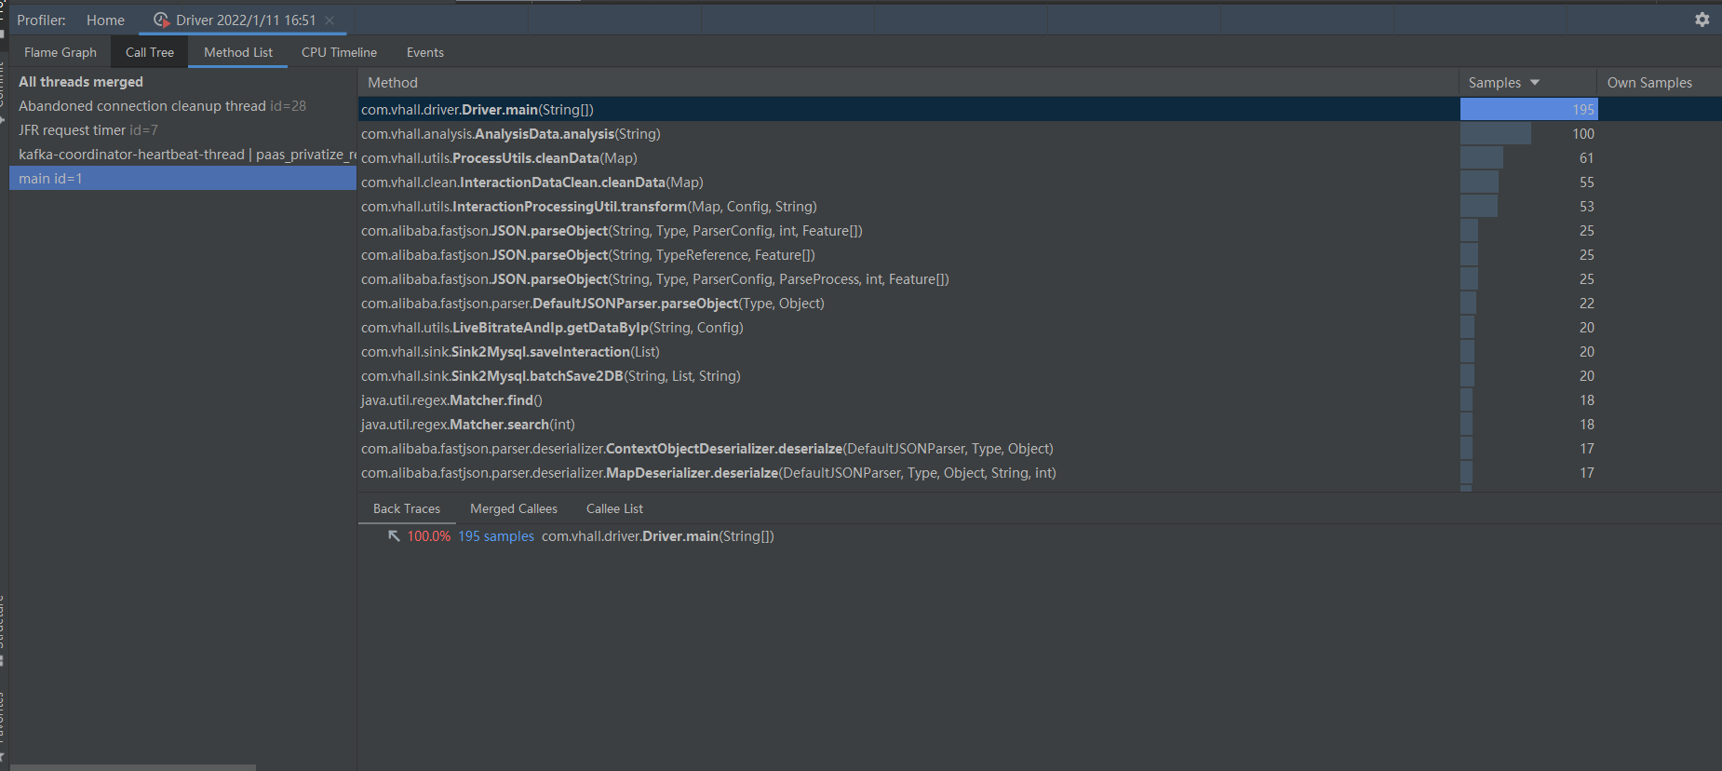Select AnalysisData.analysis method row

pyautogui.click(x=511, y=134)
